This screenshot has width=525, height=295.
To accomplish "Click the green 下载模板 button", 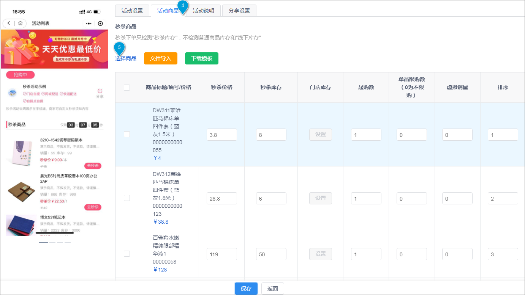I will (202, 58).
